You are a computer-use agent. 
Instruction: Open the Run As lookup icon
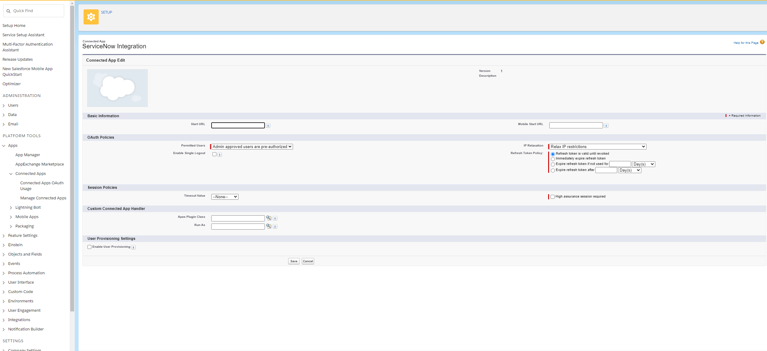point(269,226)
